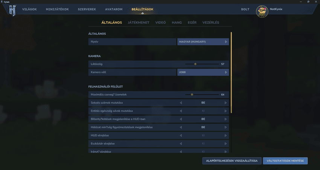The height and width of the screenshot is (170, 320).
Task: Toggle Hálózat minőség figyelmeztetések right arrow
Action: 226,127
